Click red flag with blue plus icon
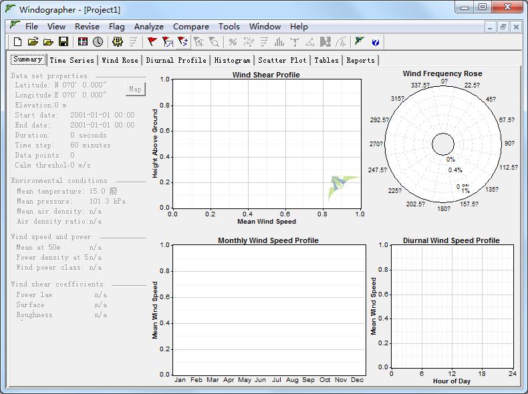Viewport: 528px width, 394px height. pyautogui.click(x=183, y=41)
